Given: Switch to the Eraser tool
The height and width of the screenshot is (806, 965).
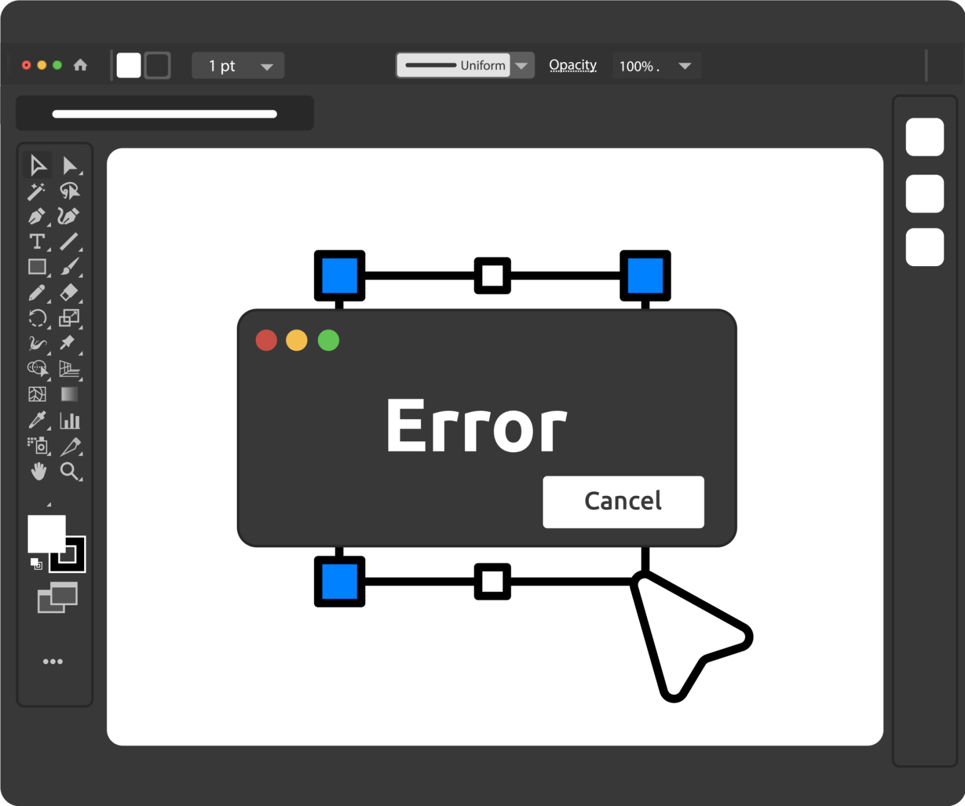Looking at the screenshot, I should [x=70, y=293].
